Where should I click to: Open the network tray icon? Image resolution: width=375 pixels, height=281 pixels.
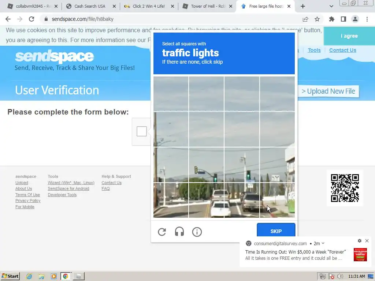pyautogui.click(x=322, y=277)
